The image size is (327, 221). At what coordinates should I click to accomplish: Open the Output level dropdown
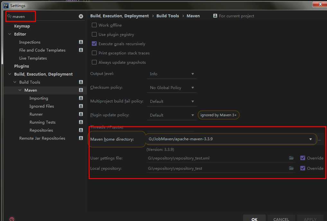coord(172,74)
